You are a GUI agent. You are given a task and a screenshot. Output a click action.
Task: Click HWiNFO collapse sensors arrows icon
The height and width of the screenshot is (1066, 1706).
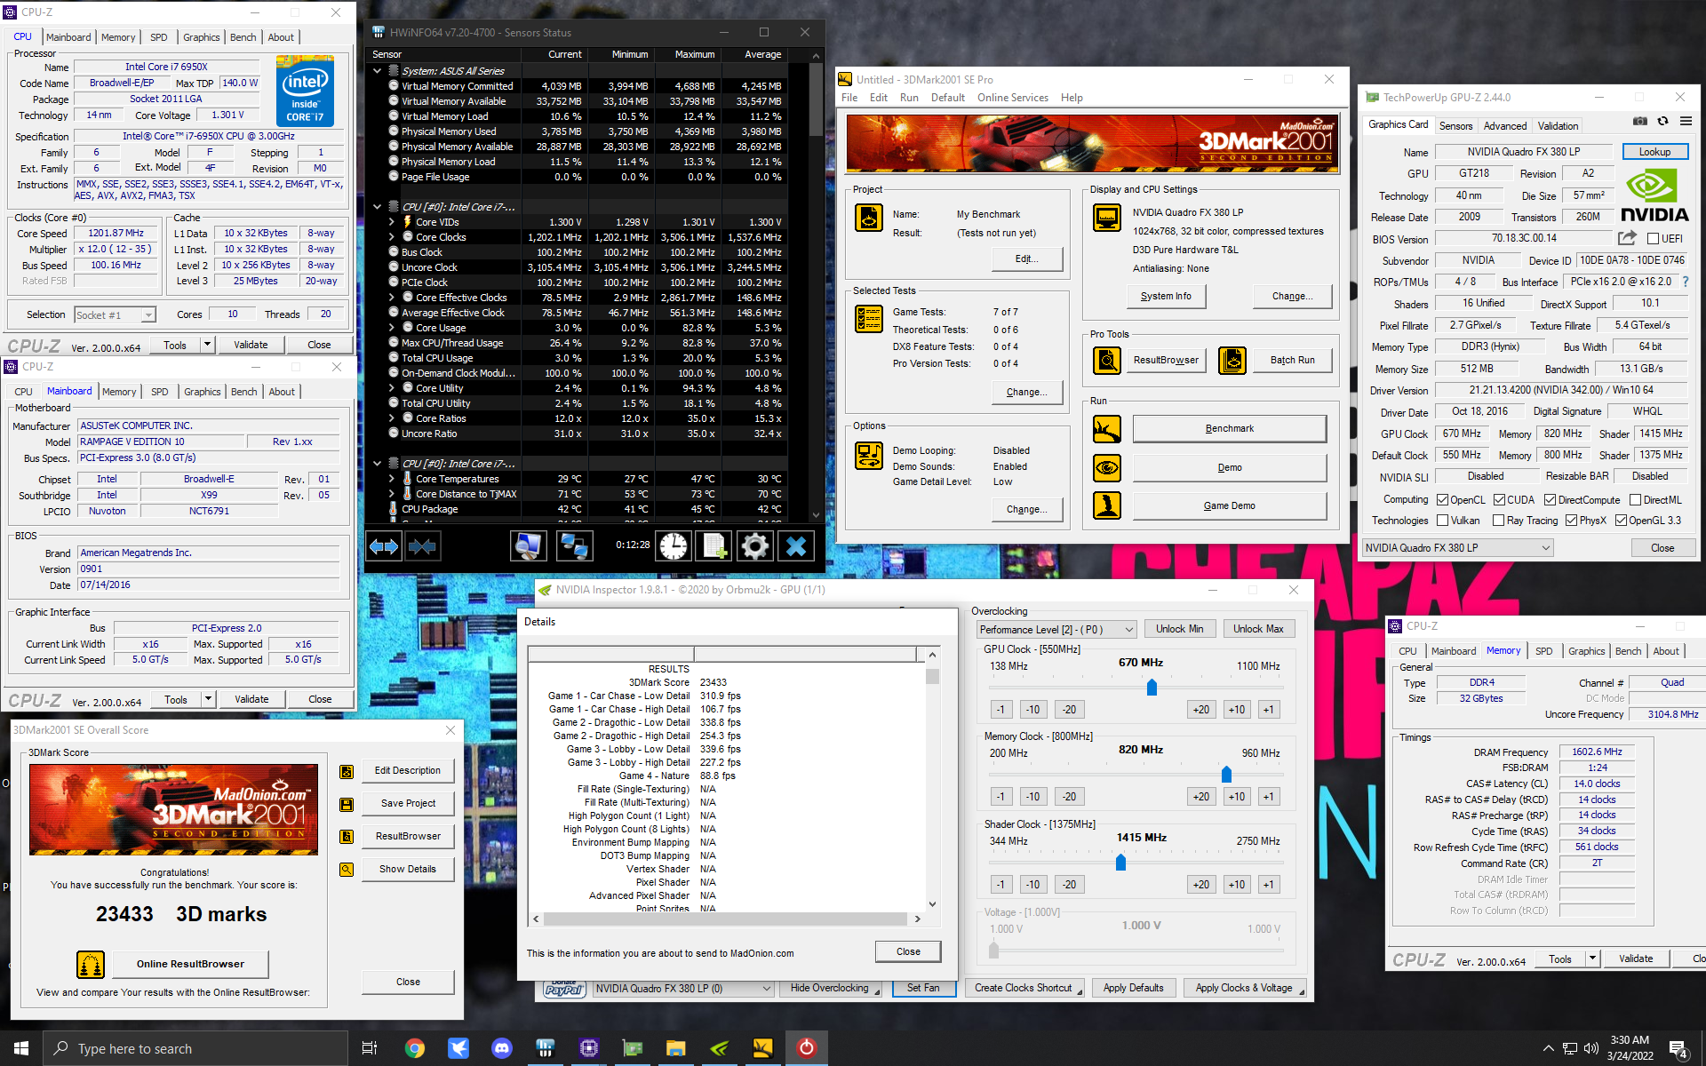pos(423,546)
